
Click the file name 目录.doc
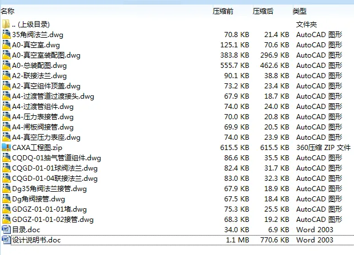[26, 230]
